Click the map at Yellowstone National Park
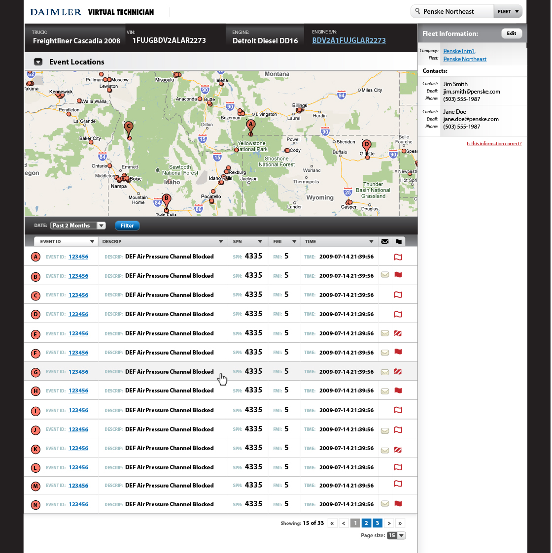Image resolution: width=552 pixels, height=553 pixels. [x=252, y=146]
